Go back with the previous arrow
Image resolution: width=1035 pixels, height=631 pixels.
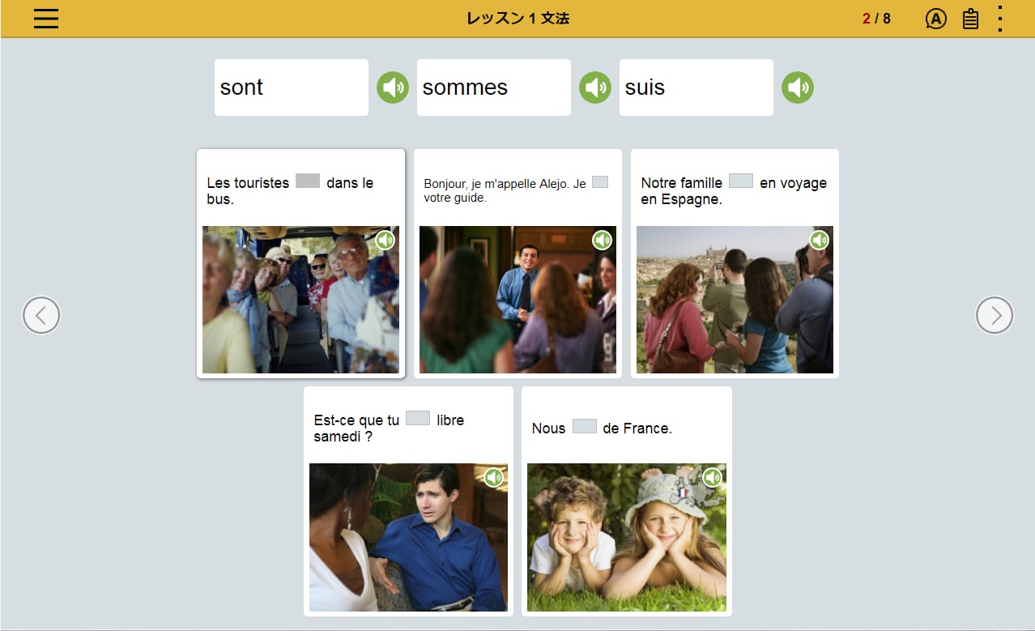(41, 315)
